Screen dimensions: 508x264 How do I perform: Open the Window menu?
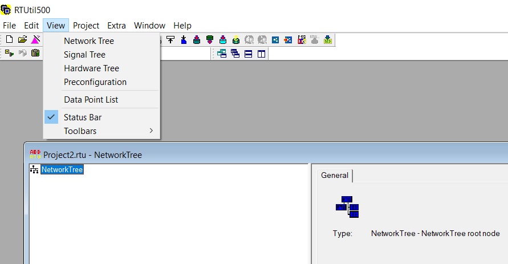(150, 25)
